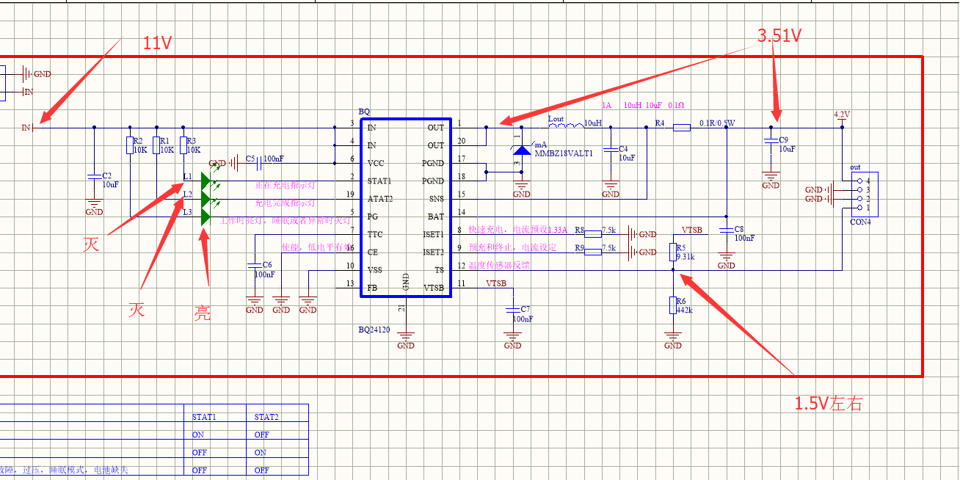Click the red 3.51V annotation text
Viewport: 960px width, 480px height.
click(x=779, y=35)
